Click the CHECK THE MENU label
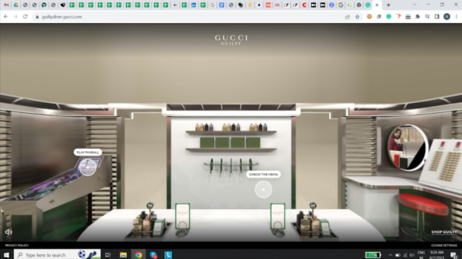 coord(263,174)
